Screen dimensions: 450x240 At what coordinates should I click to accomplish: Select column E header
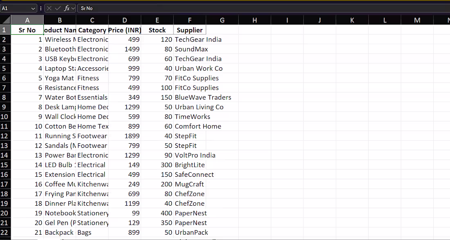coord(157,20)
